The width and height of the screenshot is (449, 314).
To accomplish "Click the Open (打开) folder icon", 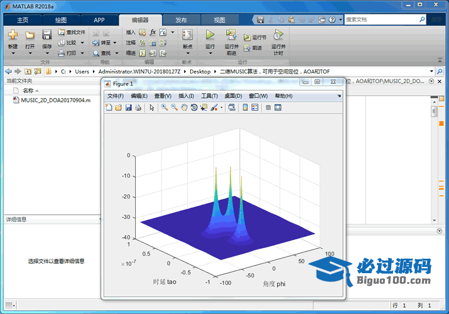I will click(30, 35).
